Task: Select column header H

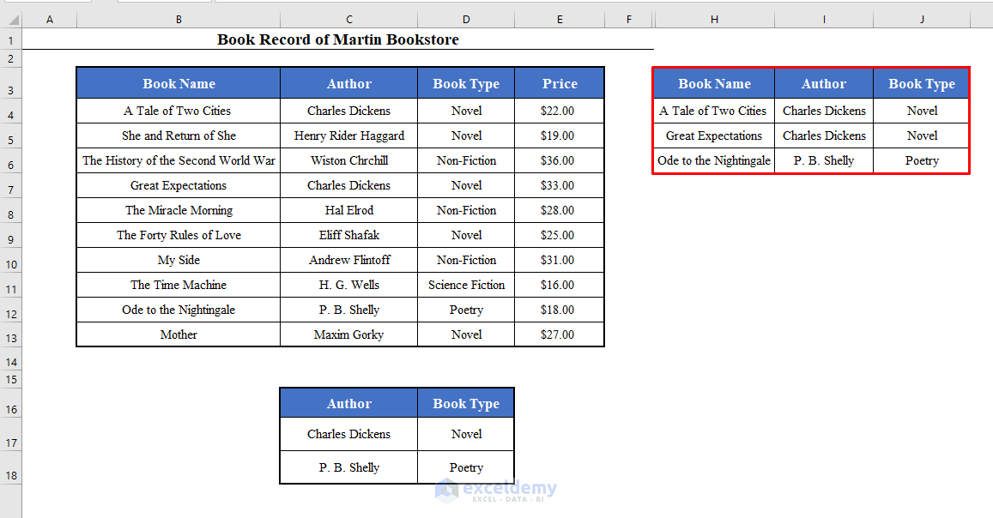Action: click(713, 18)
